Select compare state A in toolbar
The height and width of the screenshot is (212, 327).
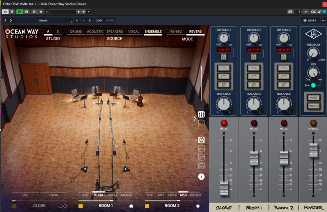click(84, 20)
